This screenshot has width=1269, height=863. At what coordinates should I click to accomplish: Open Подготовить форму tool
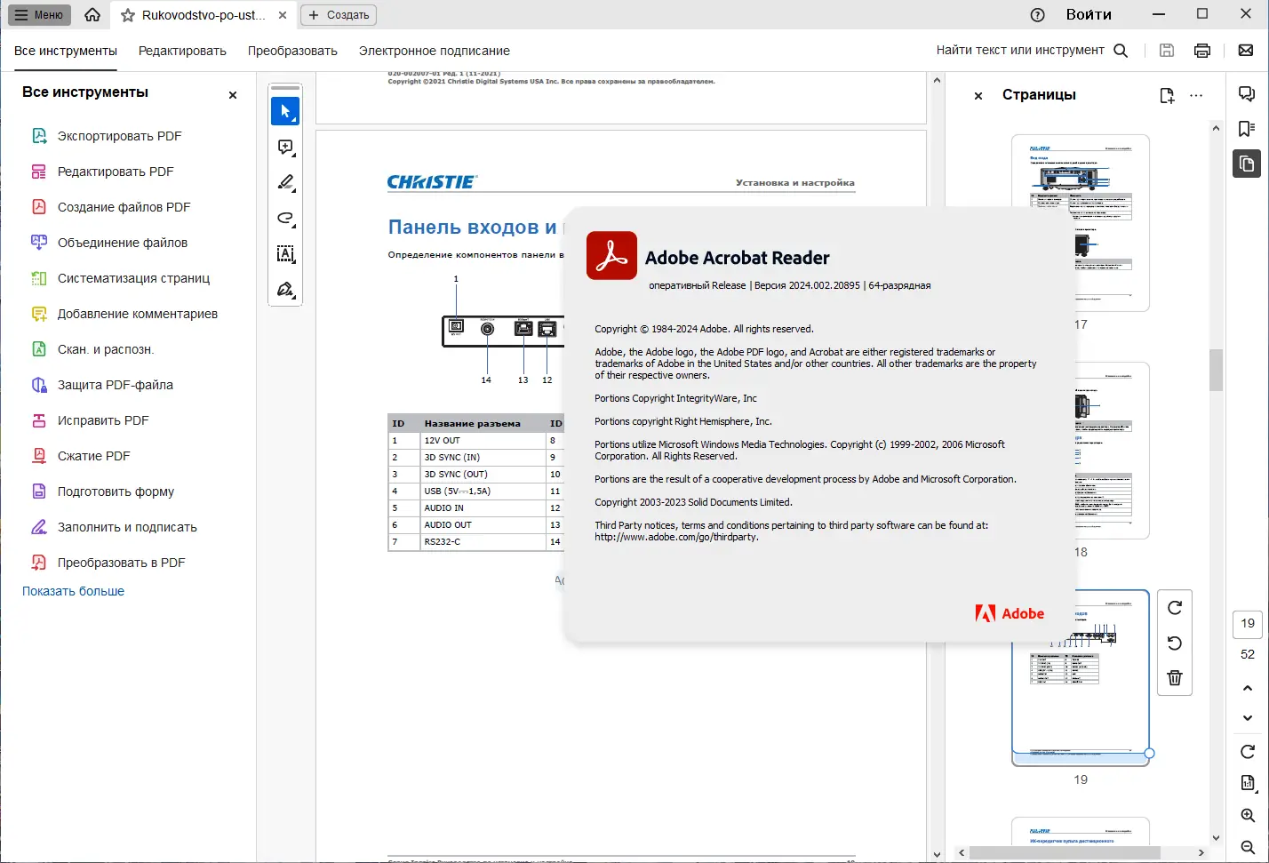click(116, 491)
